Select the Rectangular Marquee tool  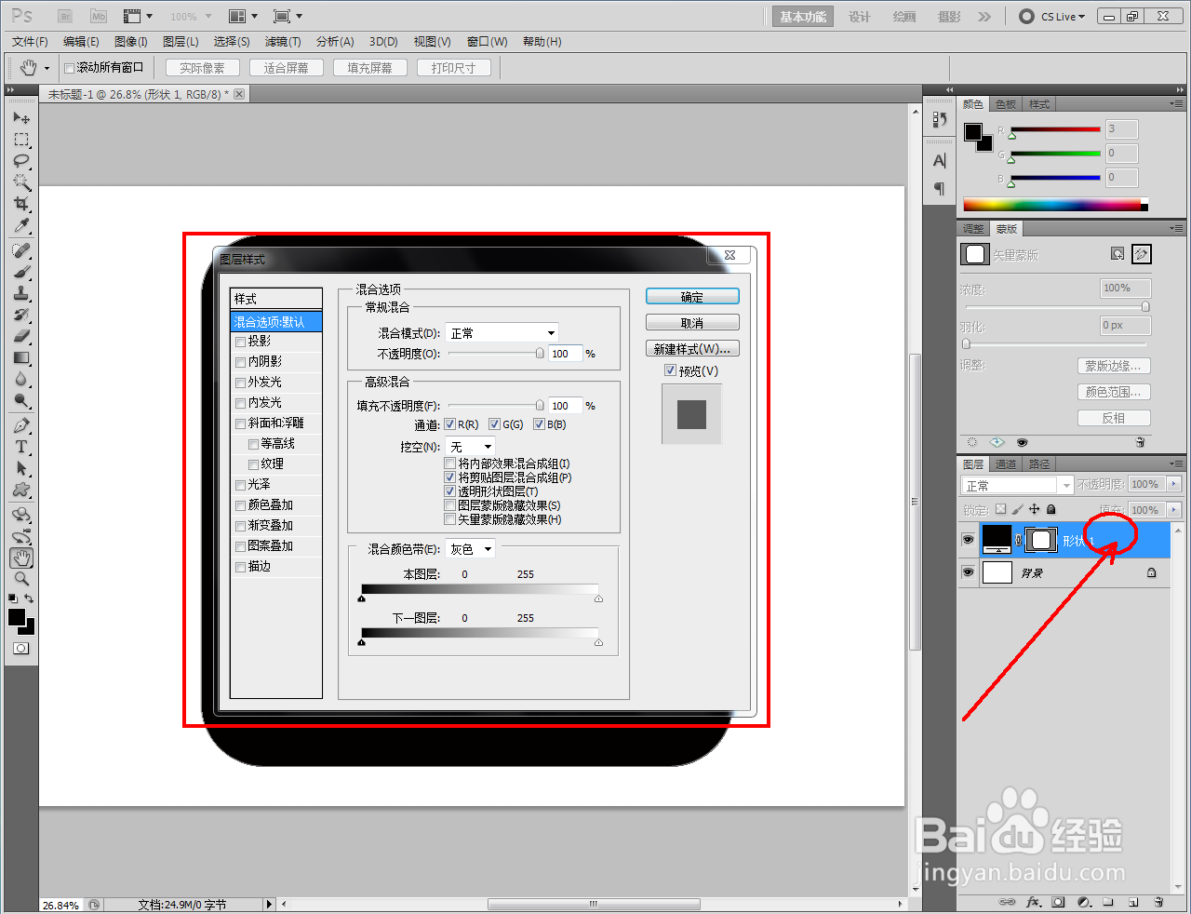[x=21, y=140]
